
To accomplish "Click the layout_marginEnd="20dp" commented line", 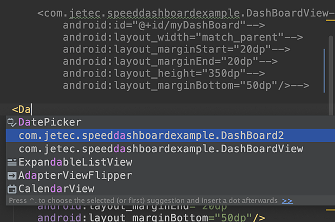I will point(170,61).
